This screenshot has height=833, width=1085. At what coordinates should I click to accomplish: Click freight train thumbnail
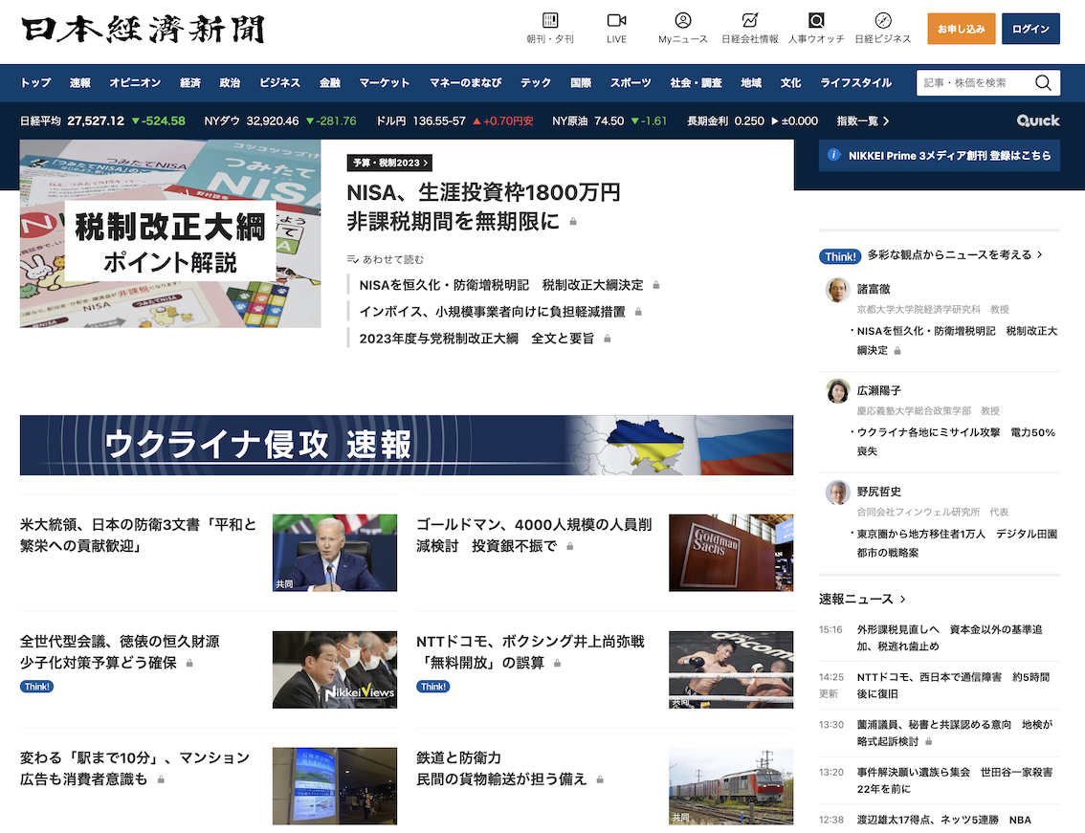pyautogui.click(x=731, y=786)
